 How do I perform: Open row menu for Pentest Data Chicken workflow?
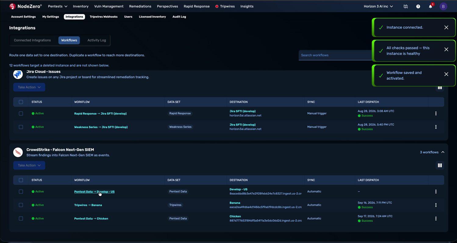click(x=436, y=219)
